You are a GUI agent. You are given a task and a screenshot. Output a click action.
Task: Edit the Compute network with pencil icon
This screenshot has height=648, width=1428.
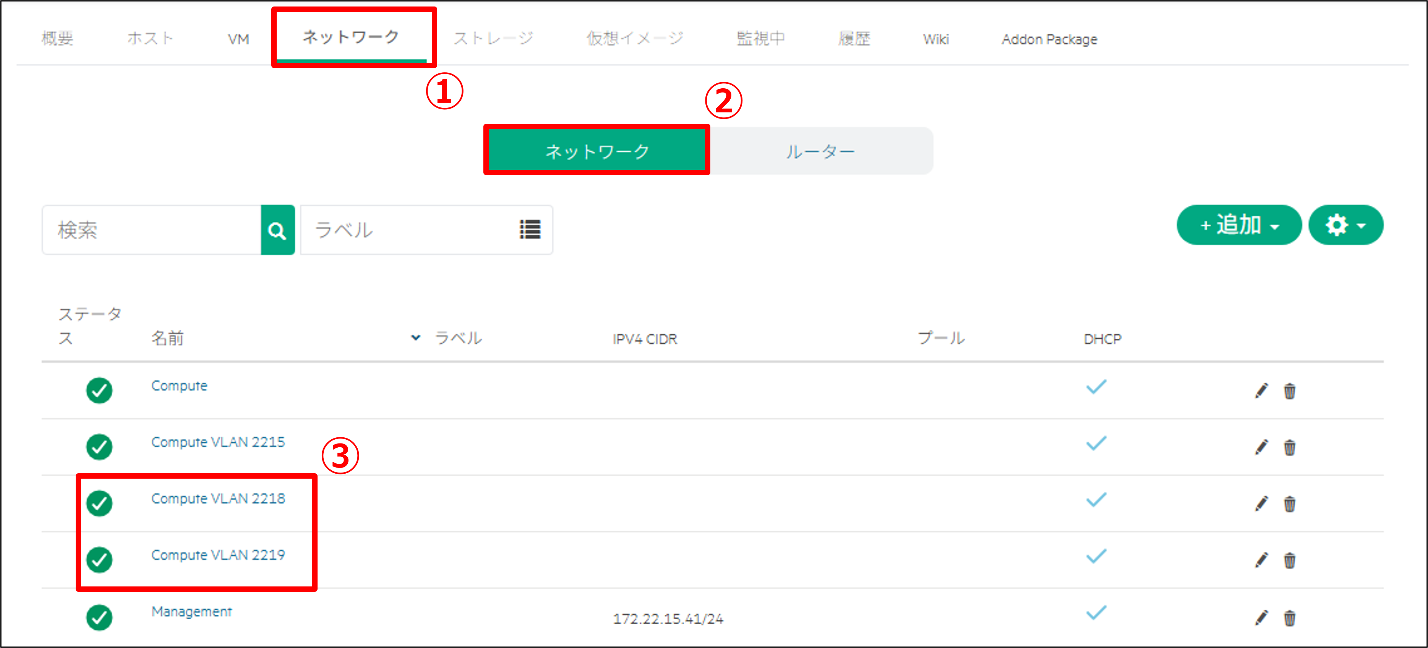click(x=1261, y=391)
